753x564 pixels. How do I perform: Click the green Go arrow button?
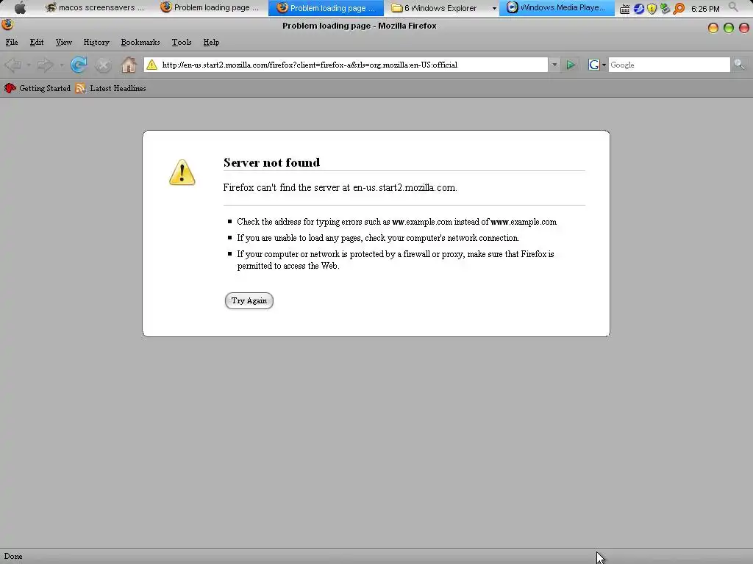point(571,65)
